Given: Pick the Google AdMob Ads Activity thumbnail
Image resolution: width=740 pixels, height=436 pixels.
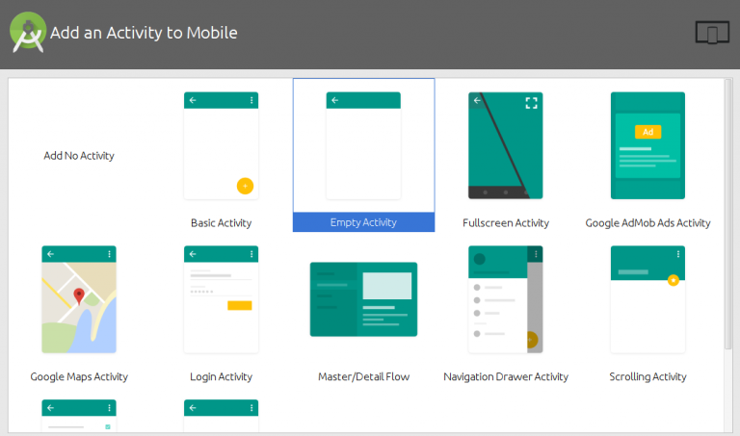Looking at the screenshot, I should point(647,145).
